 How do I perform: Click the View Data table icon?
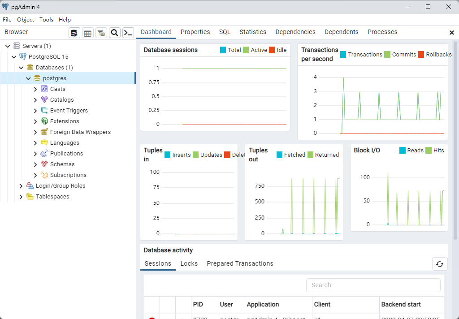click(87, 33)
